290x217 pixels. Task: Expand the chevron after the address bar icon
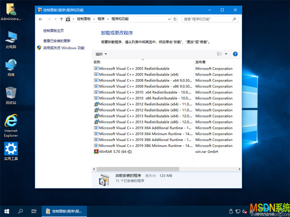[x=73, y=19]
